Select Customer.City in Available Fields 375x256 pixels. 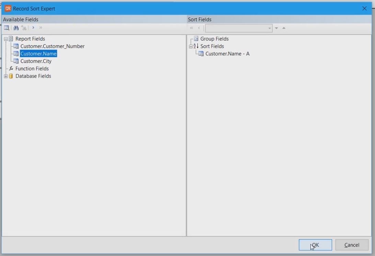click(x=36, y=61)
